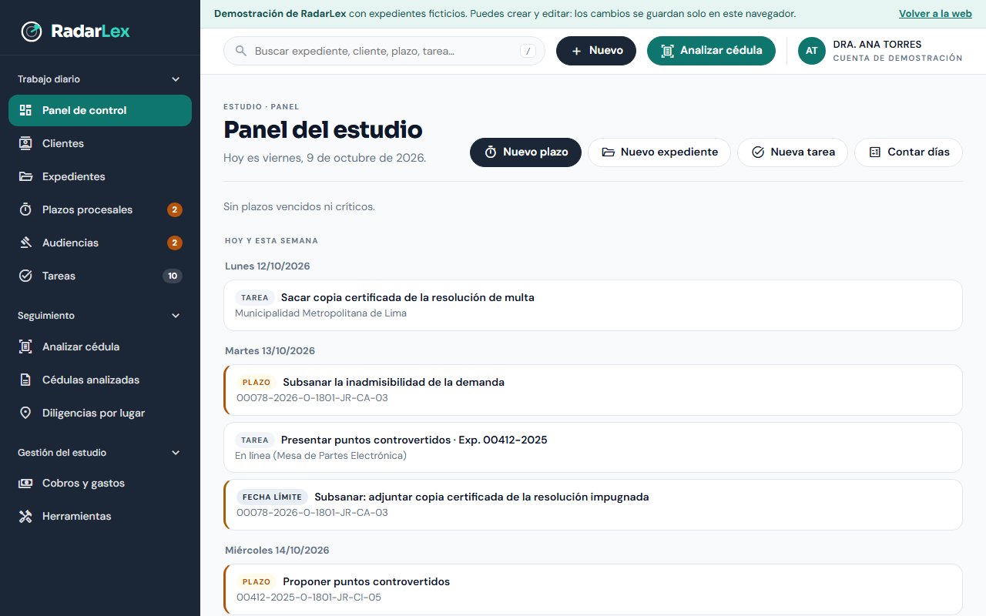Click the 10 count badge on Tareas

point(173,276)
